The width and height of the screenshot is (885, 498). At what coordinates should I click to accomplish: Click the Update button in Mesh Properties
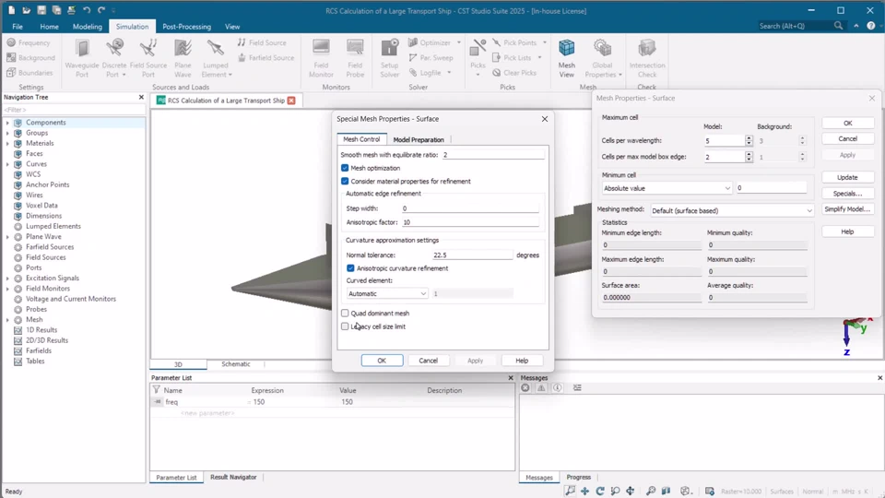(x=847, y=177)
